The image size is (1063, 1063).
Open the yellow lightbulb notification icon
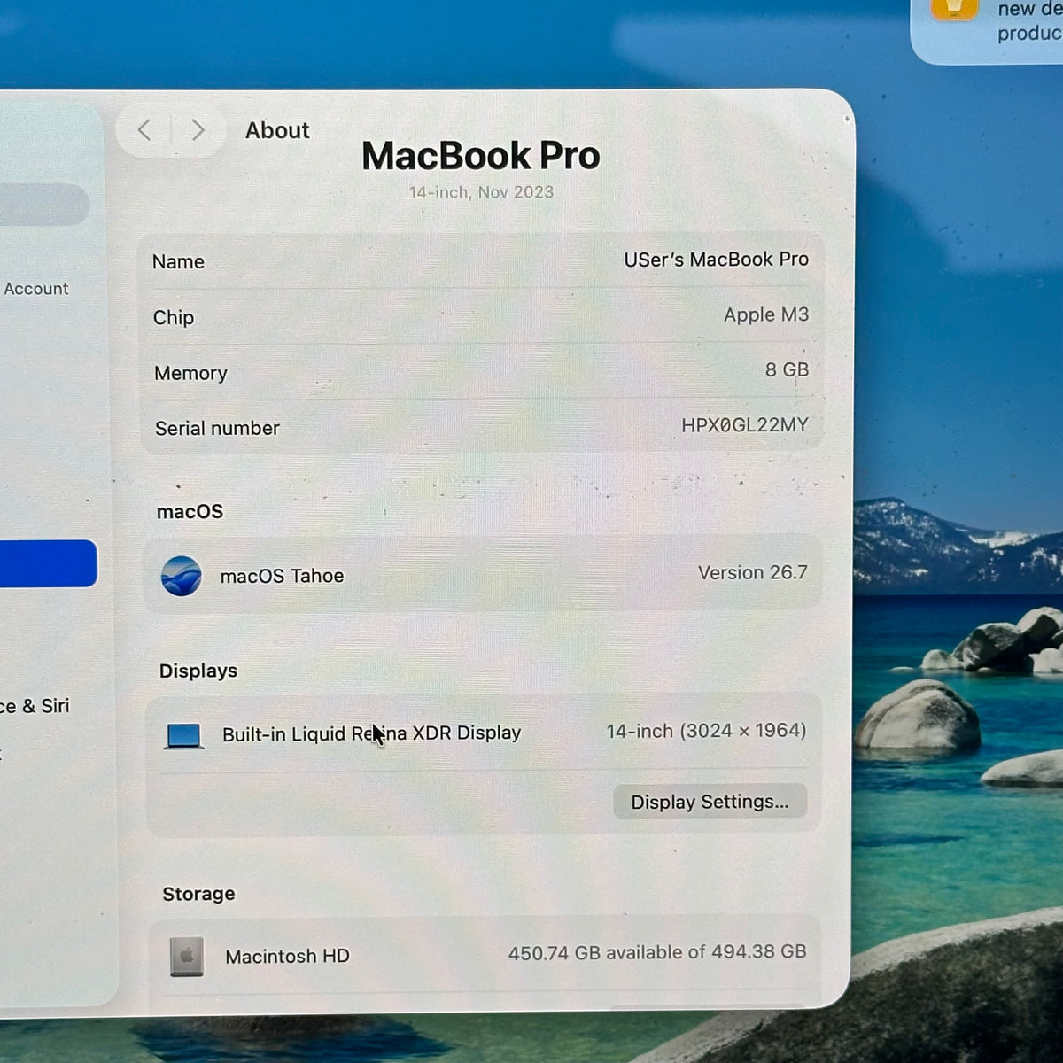coord(954,8)
